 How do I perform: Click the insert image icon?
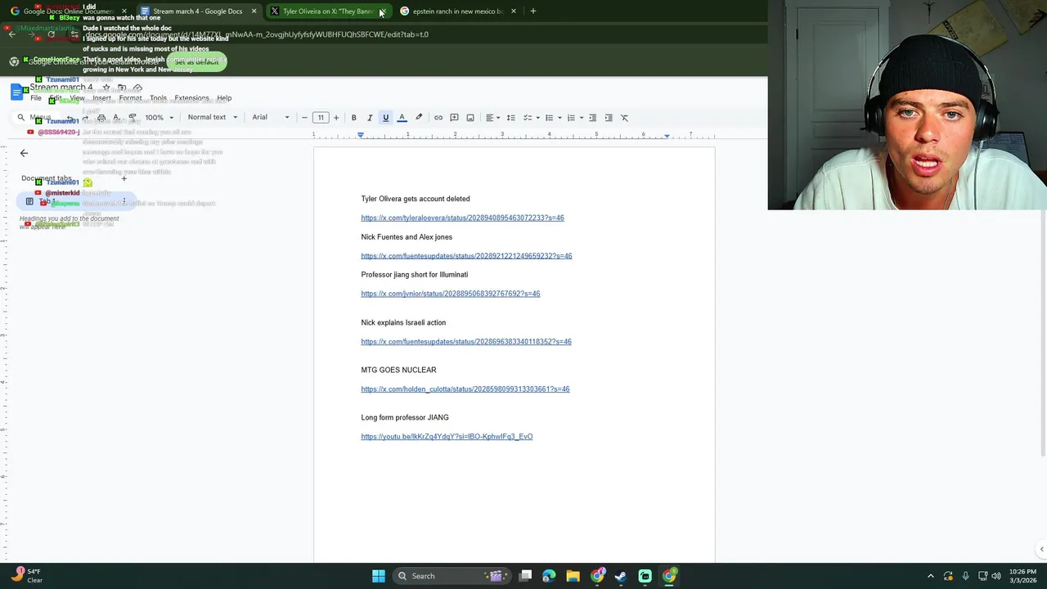(470, 118)
